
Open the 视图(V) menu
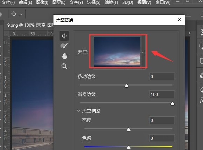144,2
